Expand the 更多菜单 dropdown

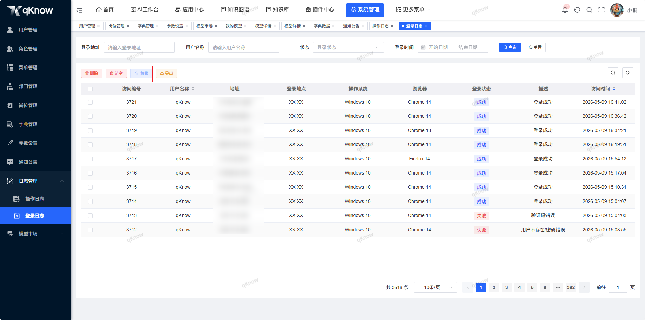(413, 10)
